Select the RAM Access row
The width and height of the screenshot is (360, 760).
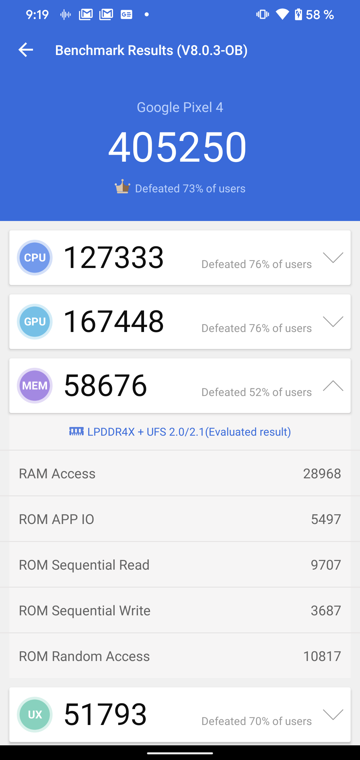180,474
